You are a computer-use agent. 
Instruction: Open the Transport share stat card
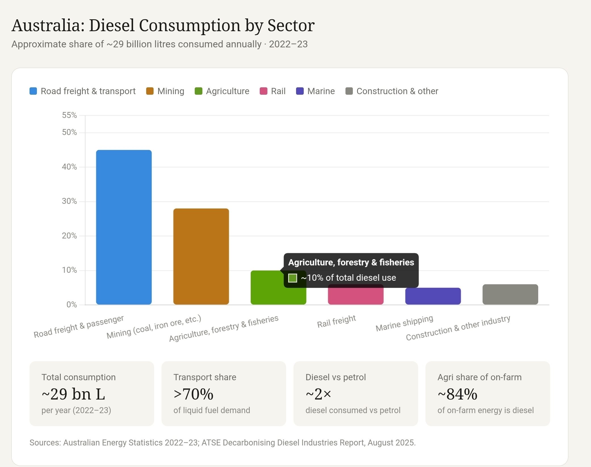coord(223,393)
